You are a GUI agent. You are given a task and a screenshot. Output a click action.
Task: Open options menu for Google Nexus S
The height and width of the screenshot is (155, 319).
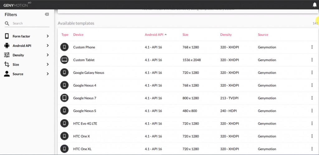point(312,111)
